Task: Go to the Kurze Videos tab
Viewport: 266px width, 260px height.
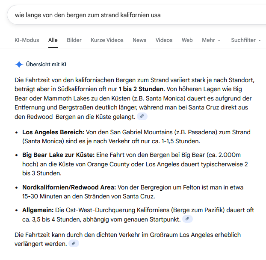Action: click(x=107, y=40)
